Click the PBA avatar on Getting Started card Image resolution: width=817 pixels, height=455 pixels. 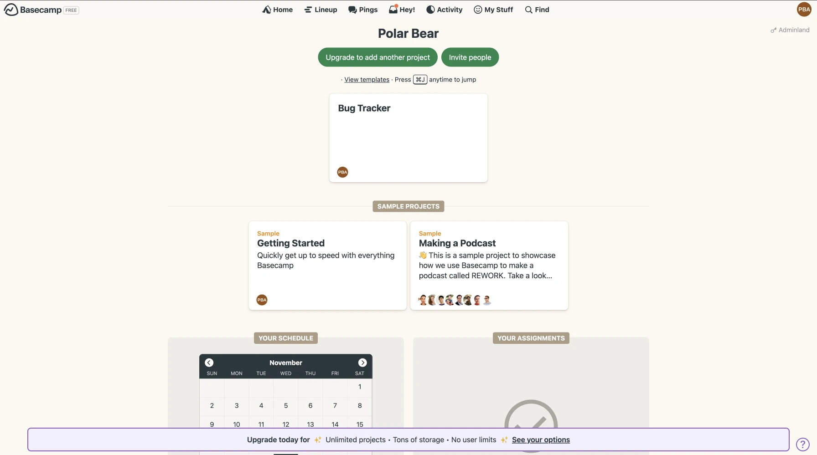click(262, 300)
